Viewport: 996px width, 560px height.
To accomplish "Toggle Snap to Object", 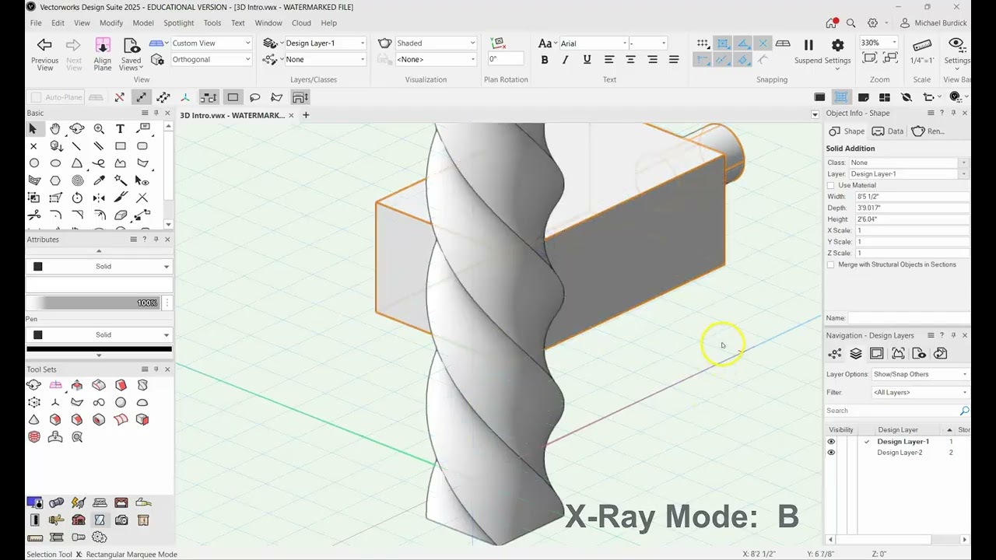I will 723,44.
